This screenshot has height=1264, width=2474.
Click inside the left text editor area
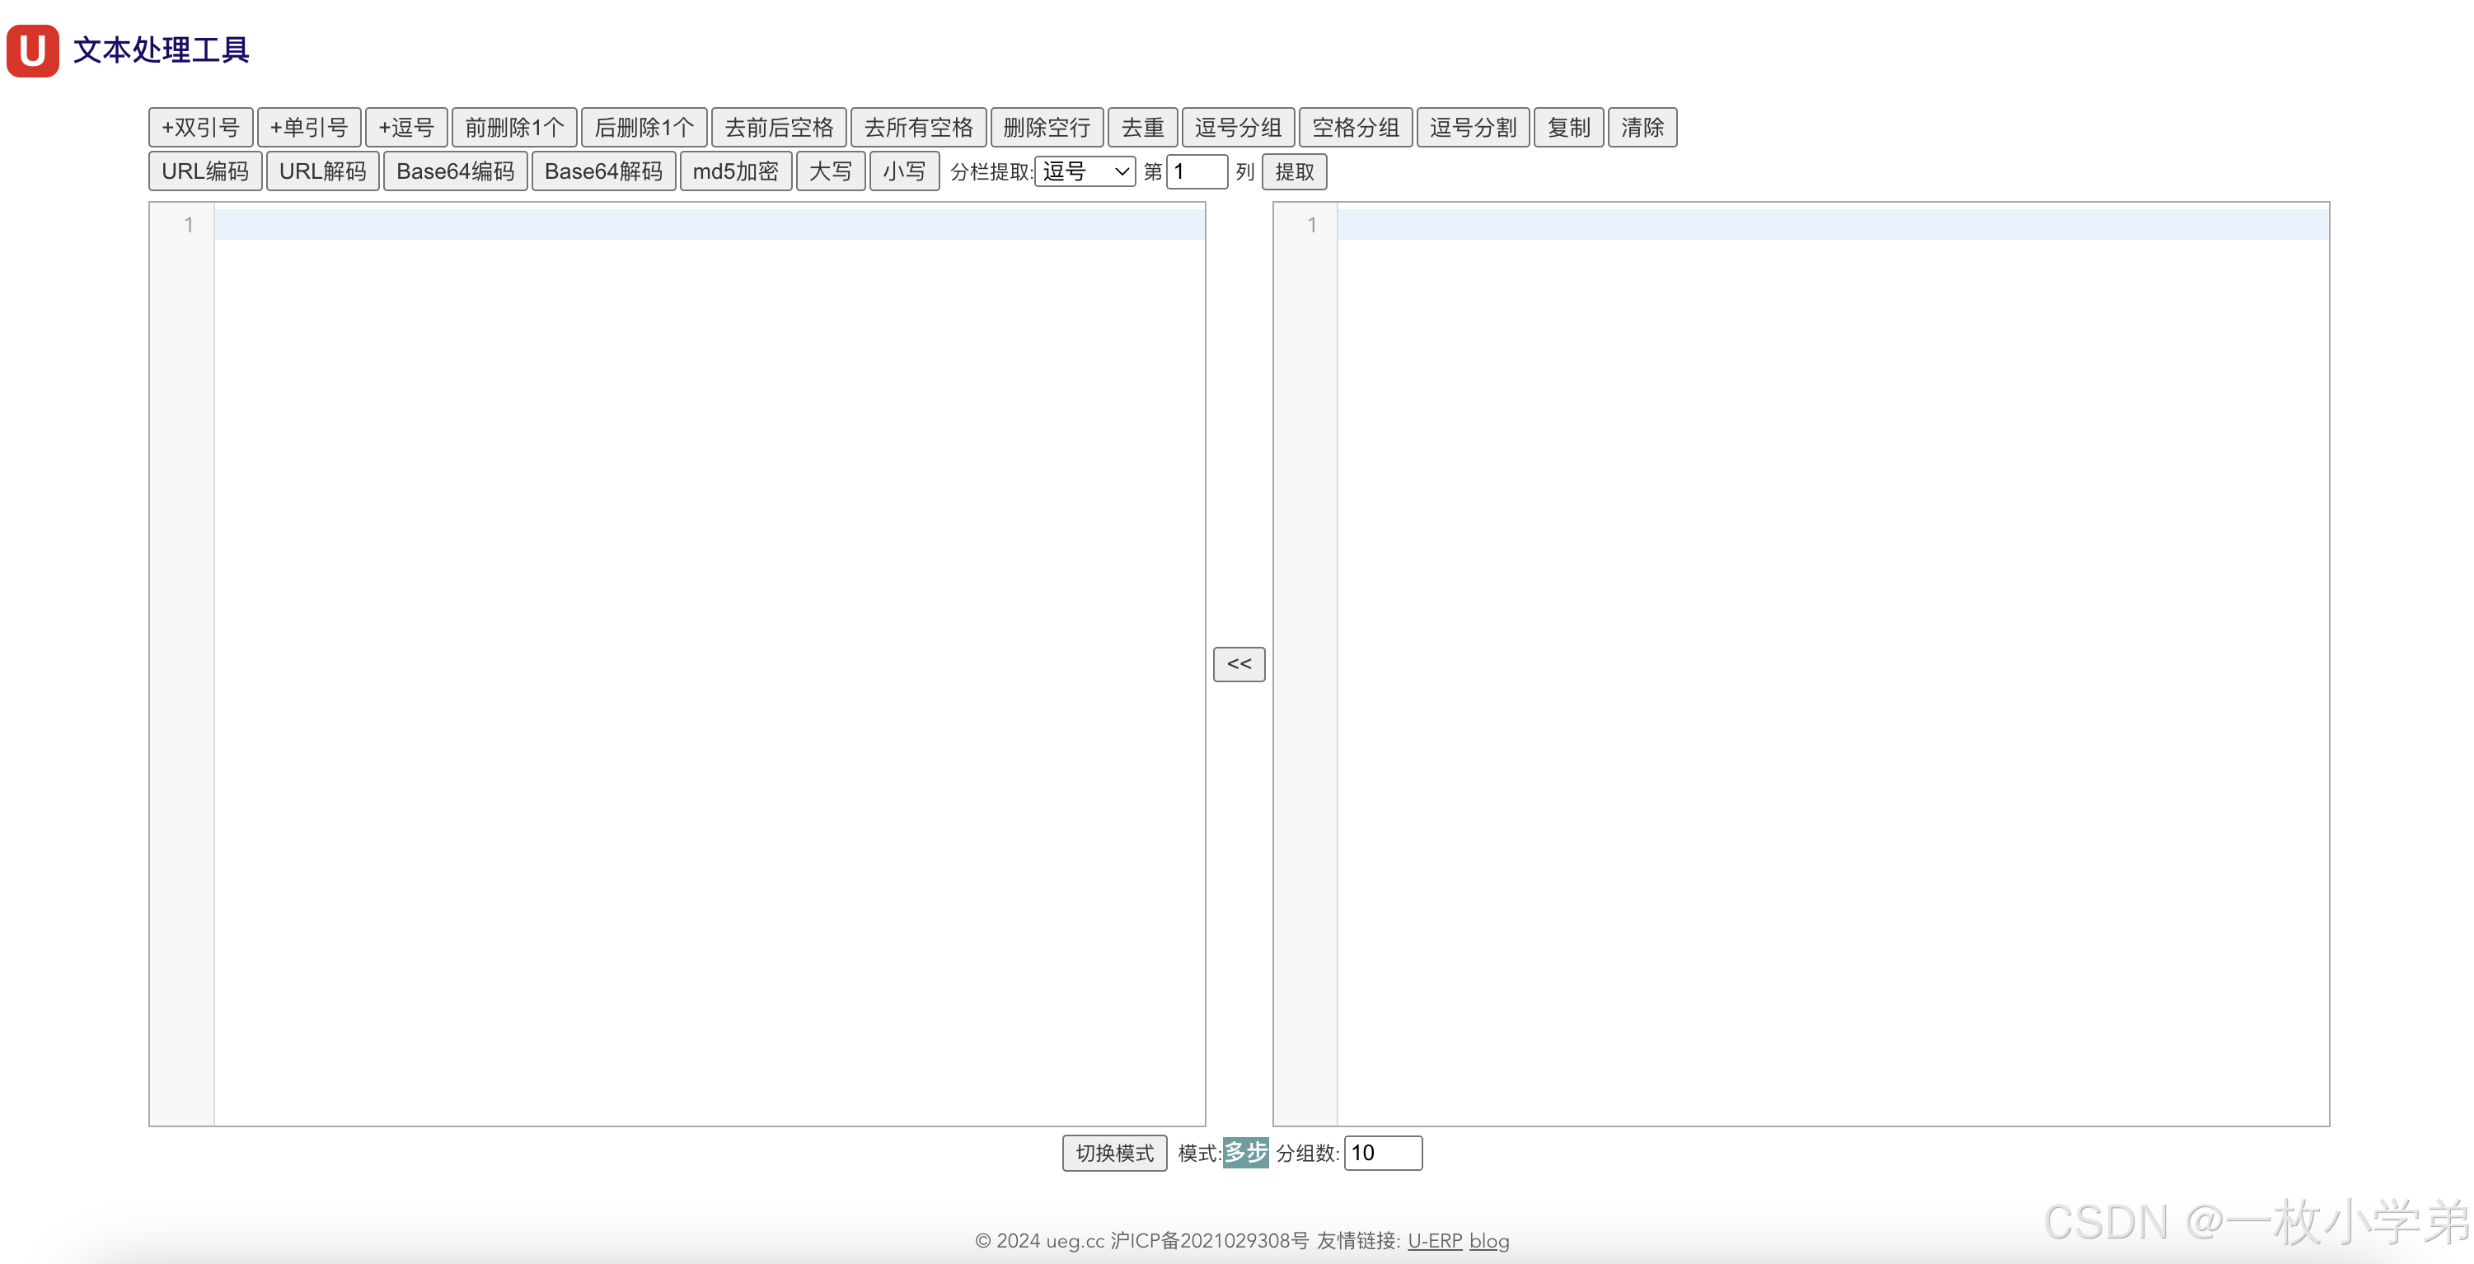[709, 662]
